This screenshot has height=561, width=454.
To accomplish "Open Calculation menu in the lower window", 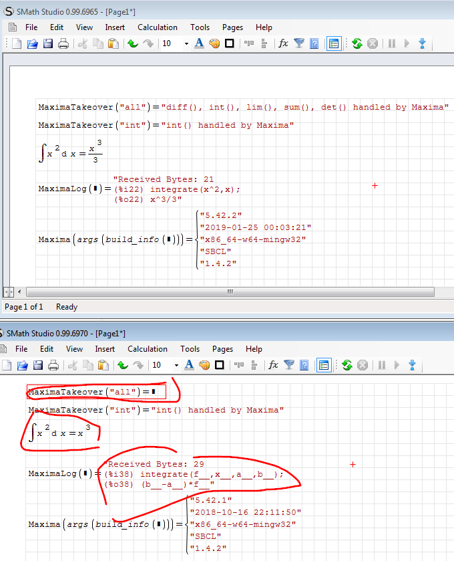I will pos(148,349).
